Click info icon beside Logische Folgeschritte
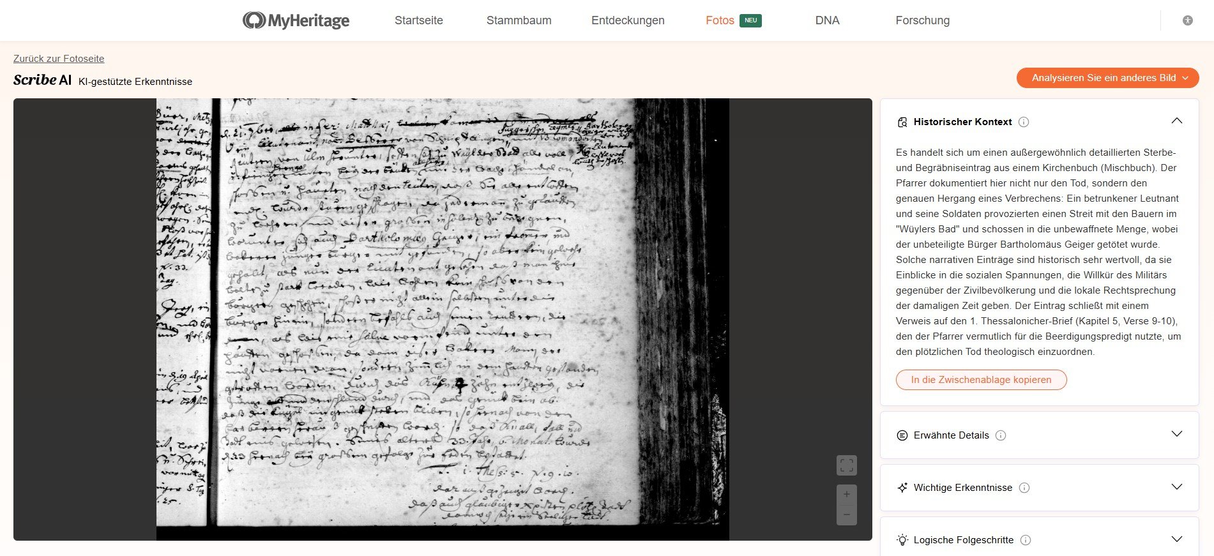Screen dimensions: 1214x556 1026,540
